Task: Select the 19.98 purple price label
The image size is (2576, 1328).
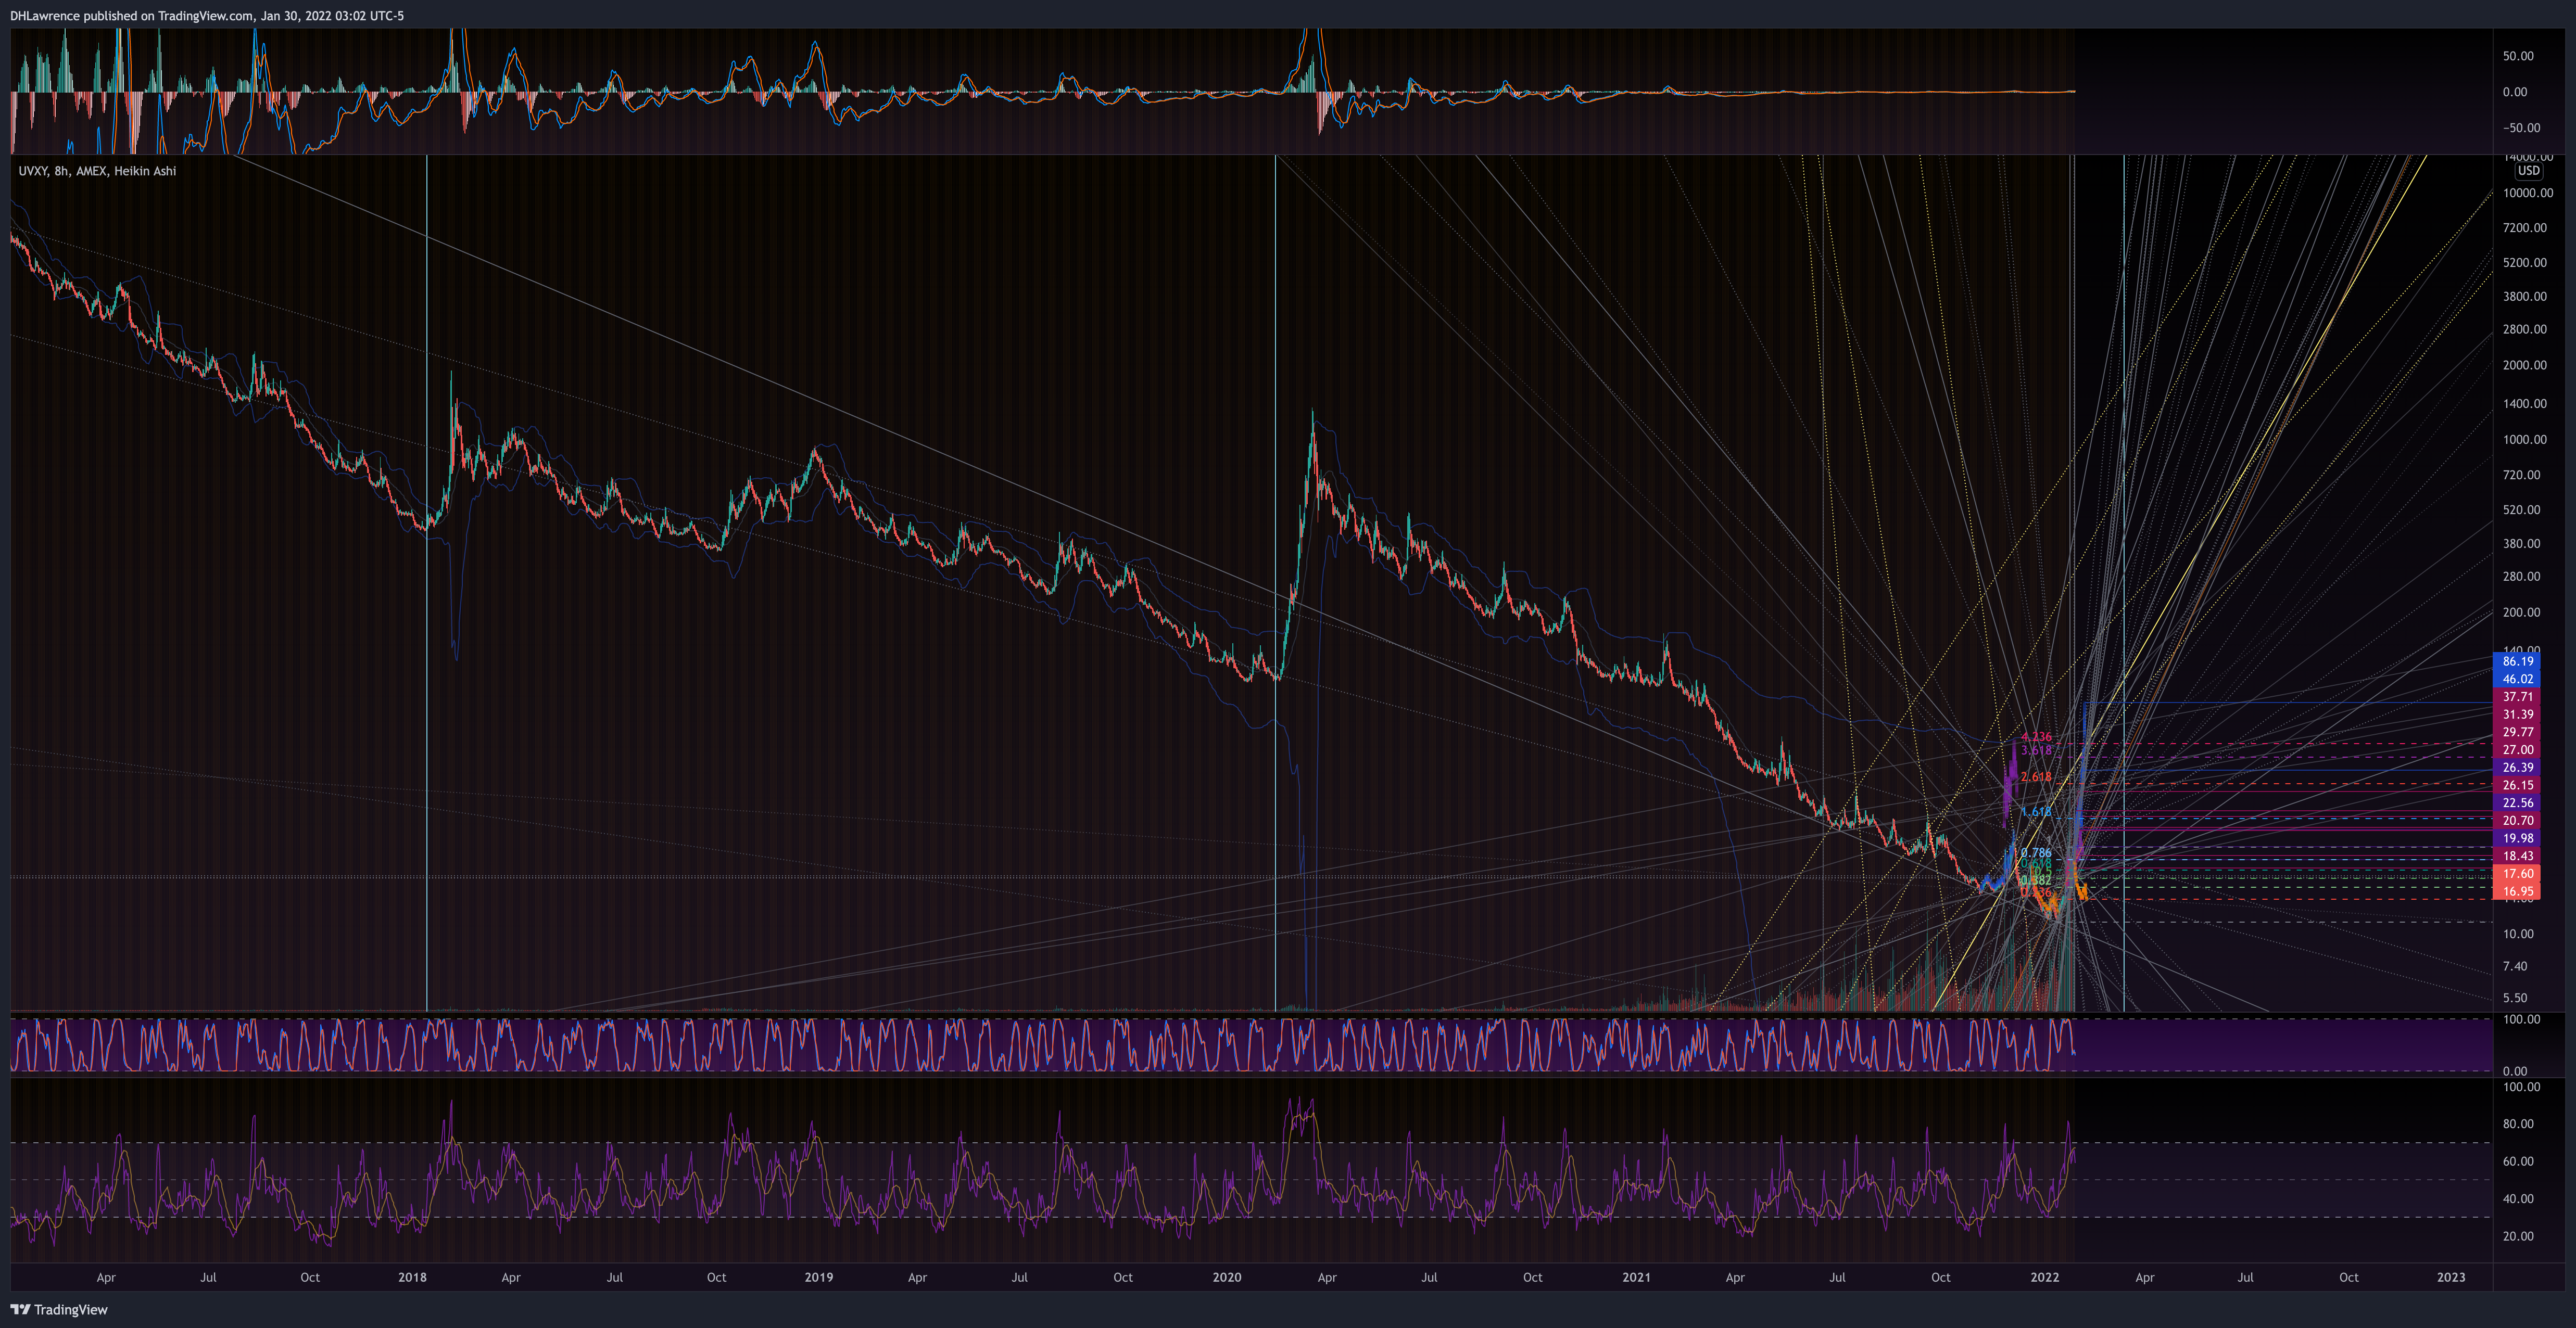Action: 2518,838
